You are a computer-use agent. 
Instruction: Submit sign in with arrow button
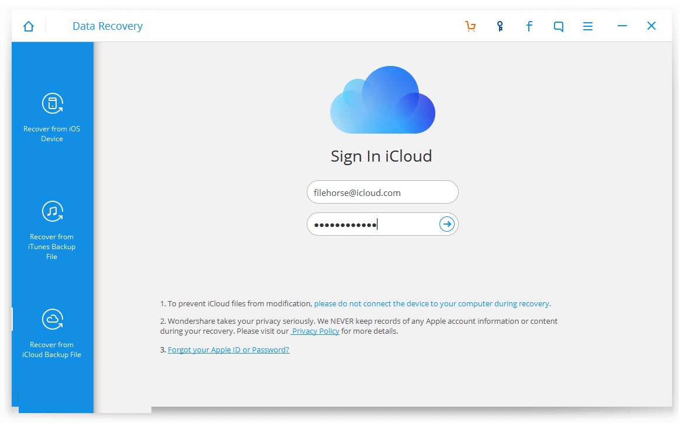446,224
